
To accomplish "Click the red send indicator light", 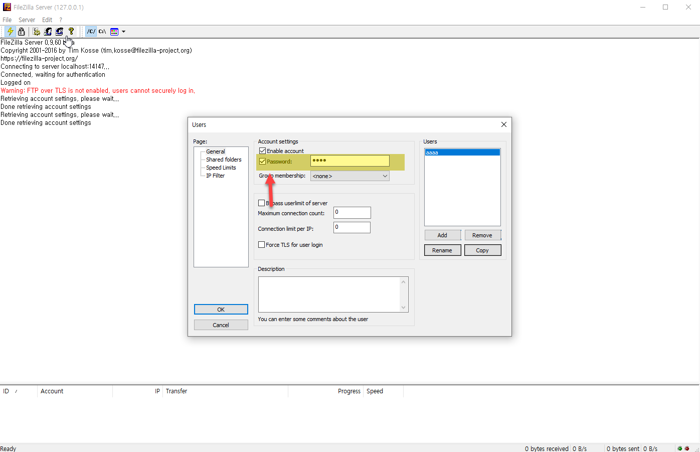I will [x=687, y=448].
